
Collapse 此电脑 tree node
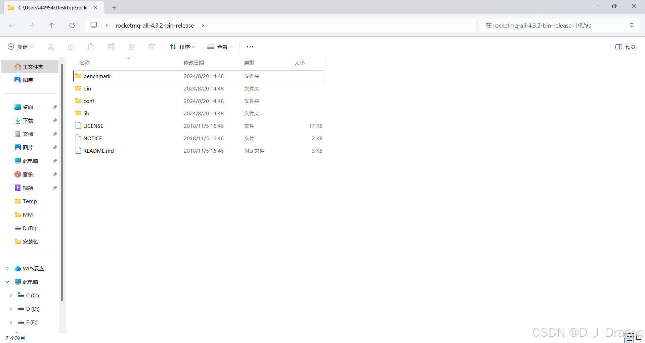[x=7, y=282]
